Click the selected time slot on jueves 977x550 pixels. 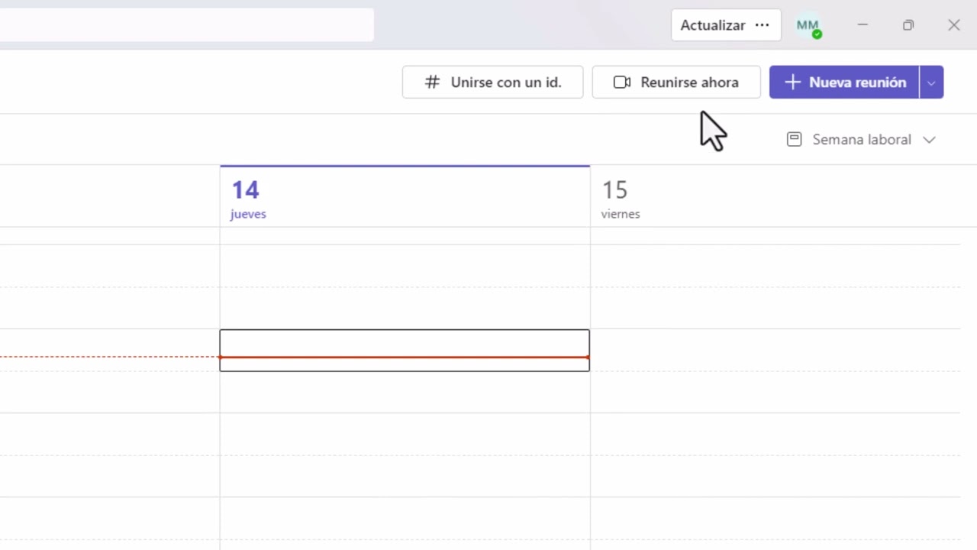pyautogui.click(x=405, y=351)
